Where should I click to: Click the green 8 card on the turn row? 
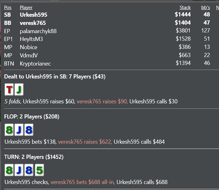click(9, 170)
